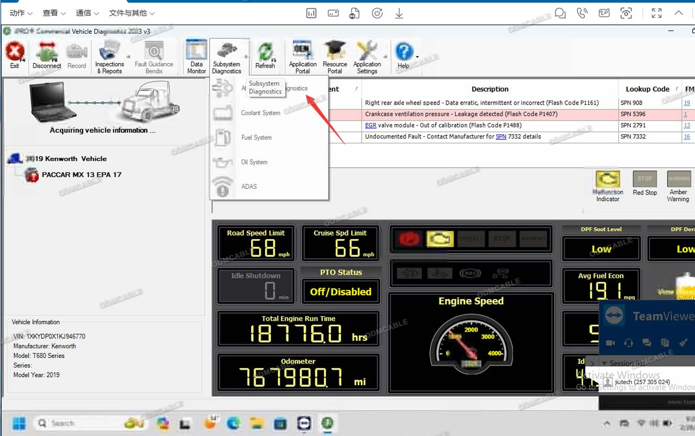Click the remote reboot power icon

tap(377, 13)
